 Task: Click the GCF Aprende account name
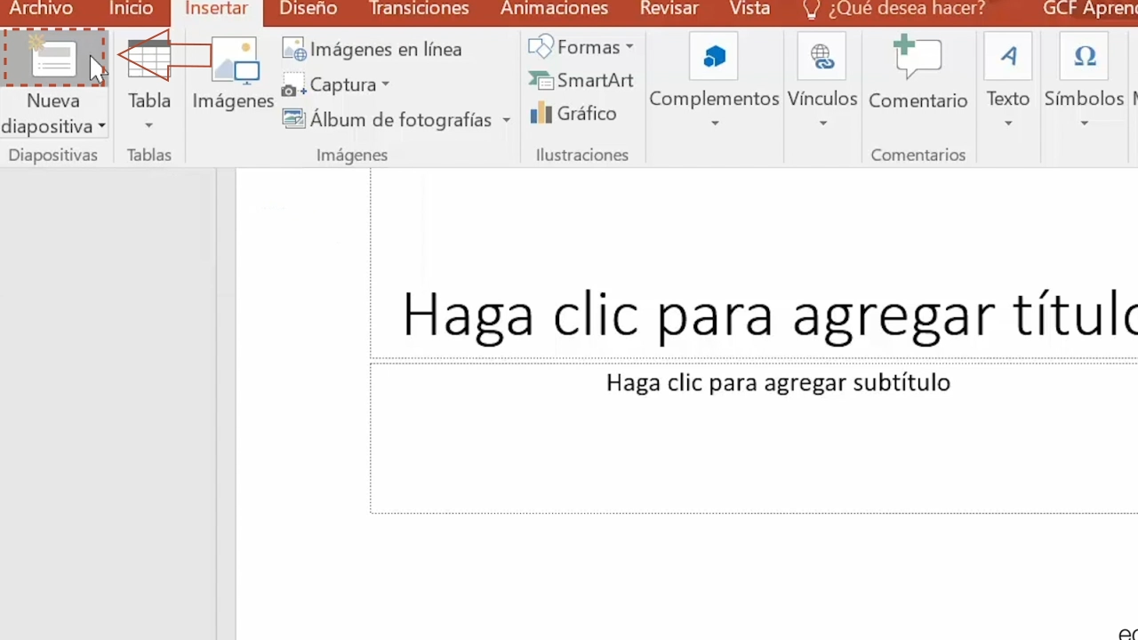(x=1090, y=9)
